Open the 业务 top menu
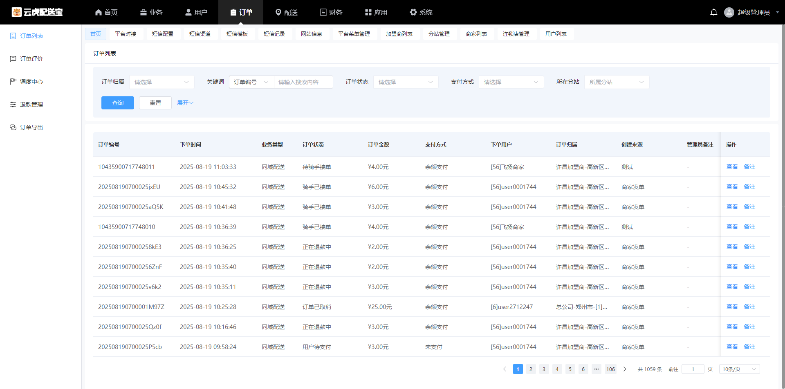This screenshot has width=785, height=389. (x=151, y=12)
